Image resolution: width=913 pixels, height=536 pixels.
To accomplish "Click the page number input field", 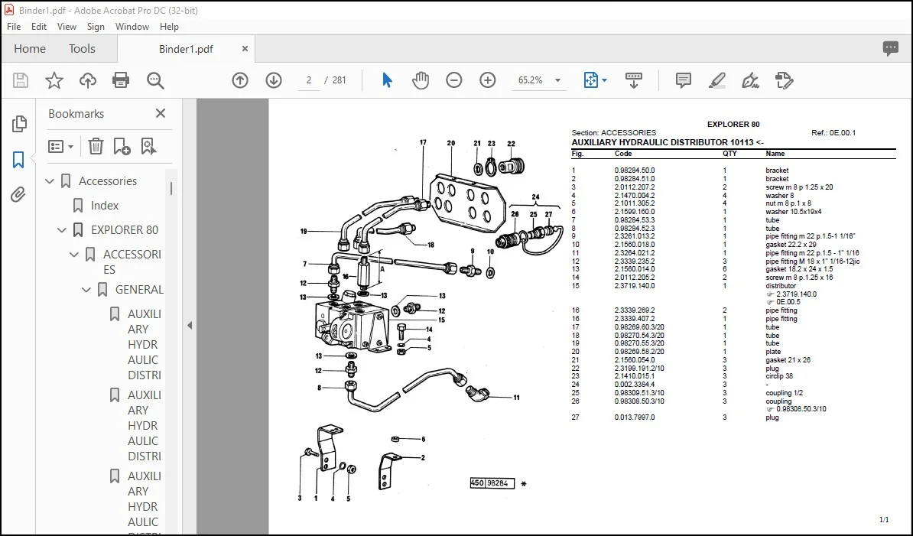I will click(x=309, y=80).
